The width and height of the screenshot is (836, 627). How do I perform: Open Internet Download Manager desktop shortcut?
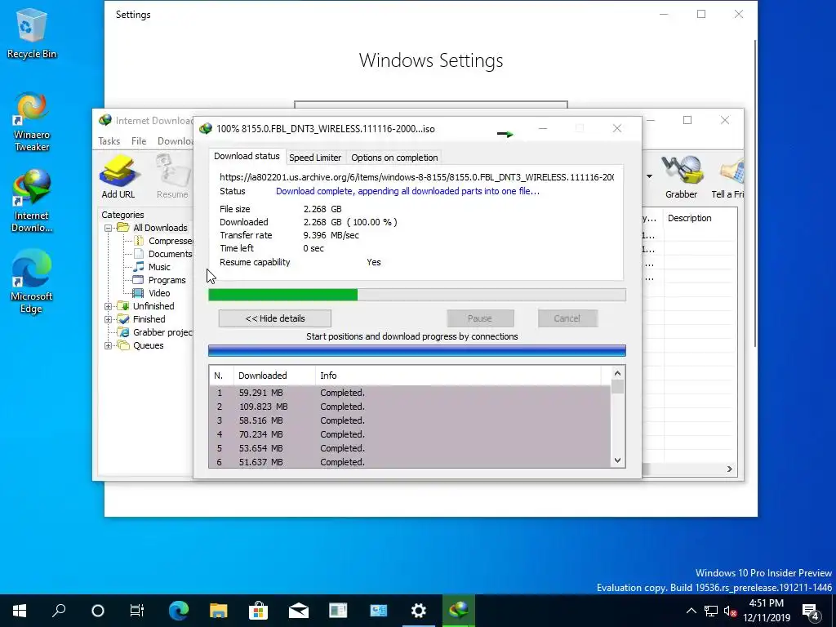[31, 201]
